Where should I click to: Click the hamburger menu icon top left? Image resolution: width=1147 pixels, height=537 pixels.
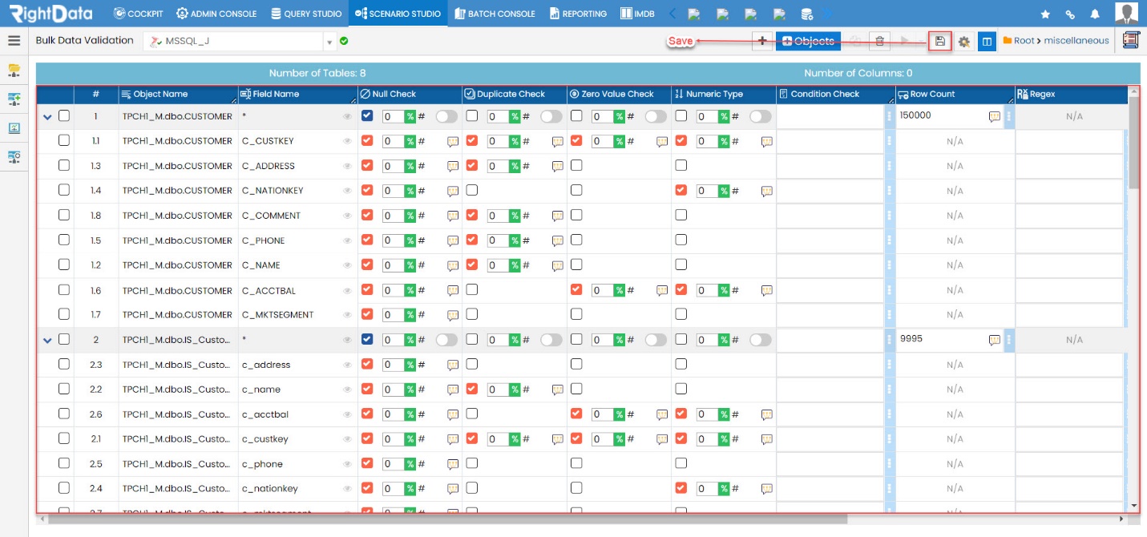14,40
